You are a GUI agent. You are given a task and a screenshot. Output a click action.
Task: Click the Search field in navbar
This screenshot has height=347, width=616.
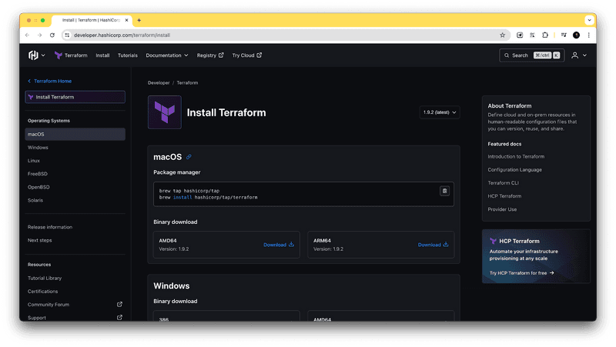[531, 55]
